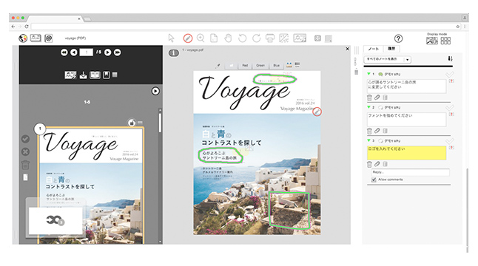Select the zoom magnifier tool
Screen dimensions: 478x266
[201, 38]
